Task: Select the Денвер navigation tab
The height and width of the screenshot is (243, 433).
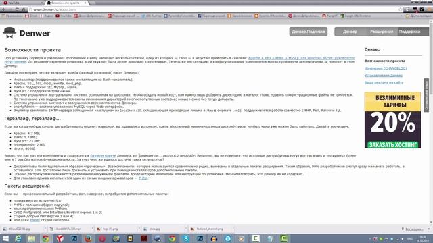Action: [x=350, y=32]
